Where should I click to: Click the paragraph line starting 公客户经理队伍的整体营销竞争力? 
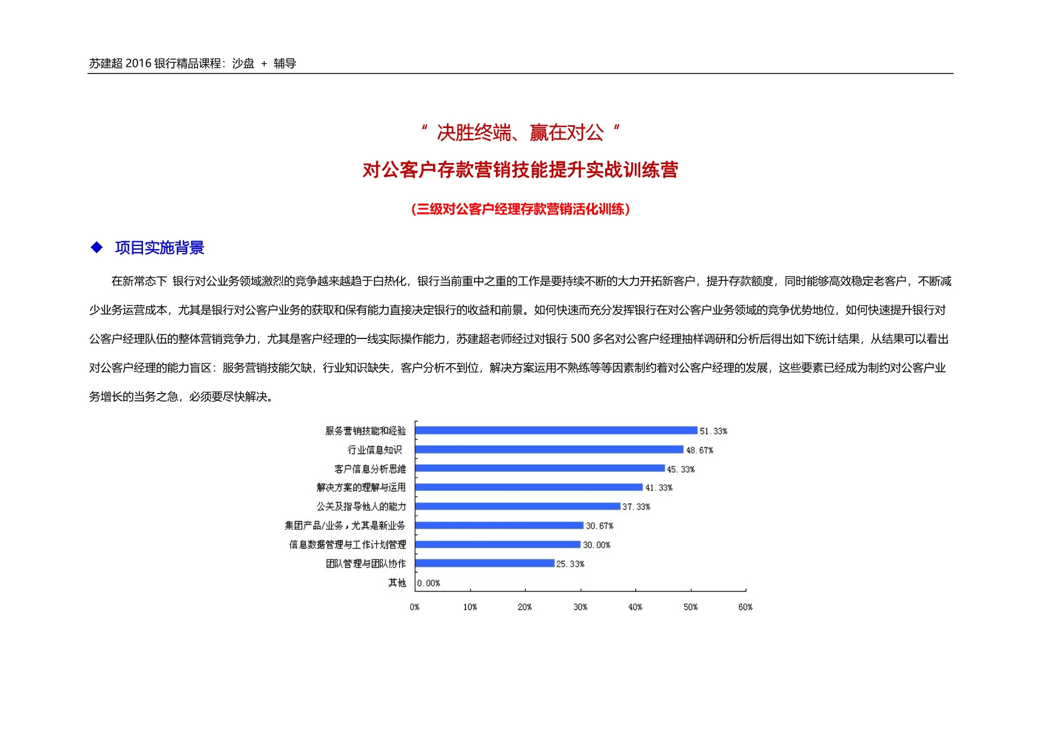point(519,339)
